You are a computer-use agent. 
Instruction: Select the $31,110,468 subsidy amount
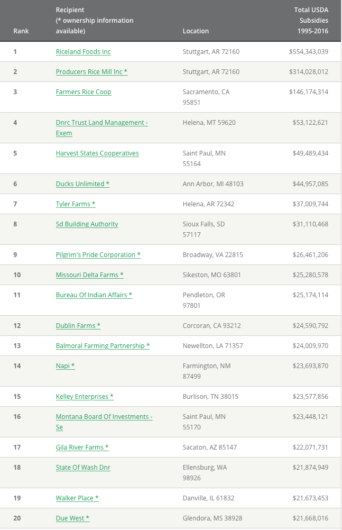point(310,224)
